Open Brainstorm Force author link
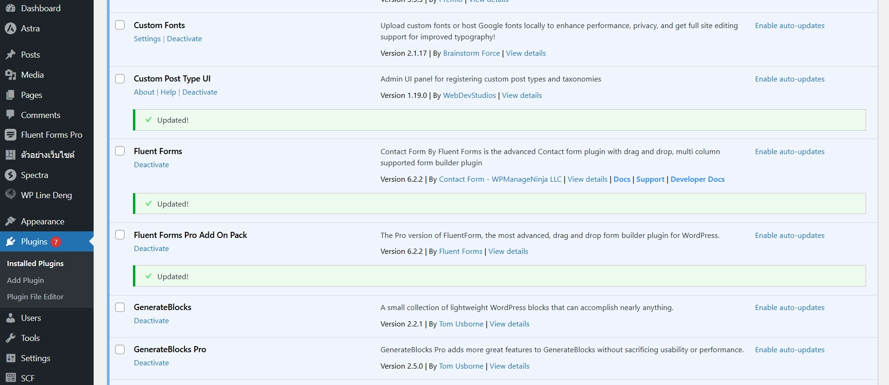The width and height of the screenshot is (889, 385). pyautogui.click(x=471, y=53)
